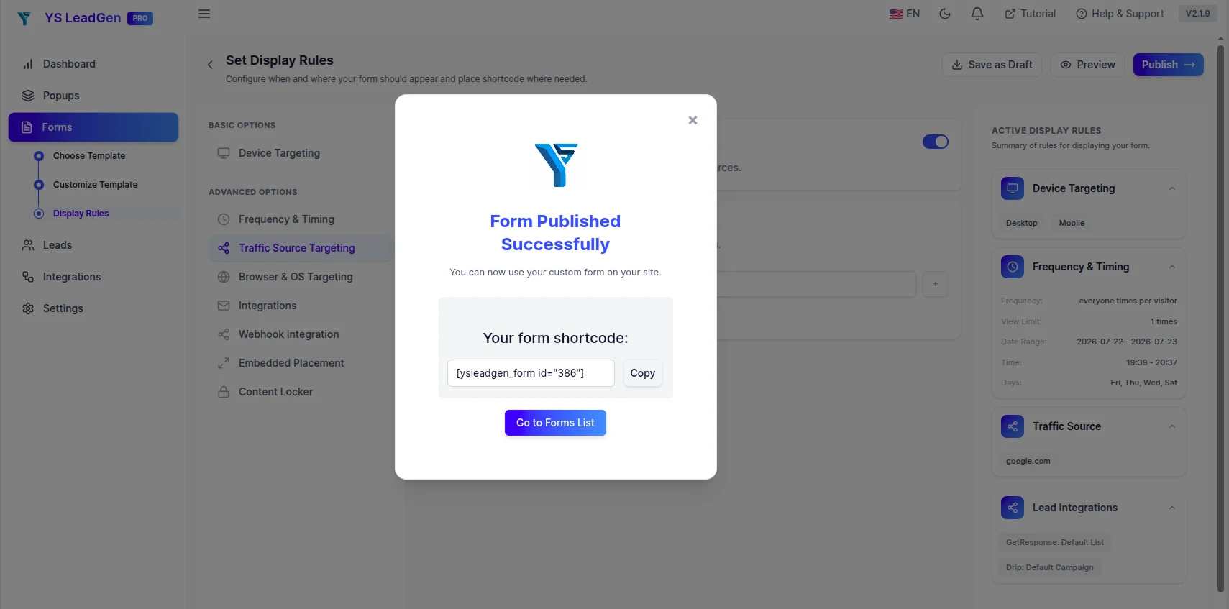Select the Display Rules step radio

pyautogui.click(x=39, y=214)
